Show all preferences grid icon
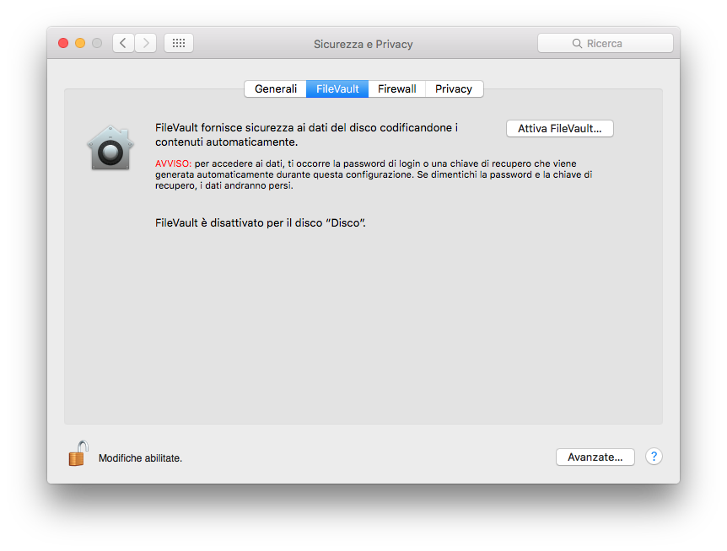727x551 pixels. [179, 44]
